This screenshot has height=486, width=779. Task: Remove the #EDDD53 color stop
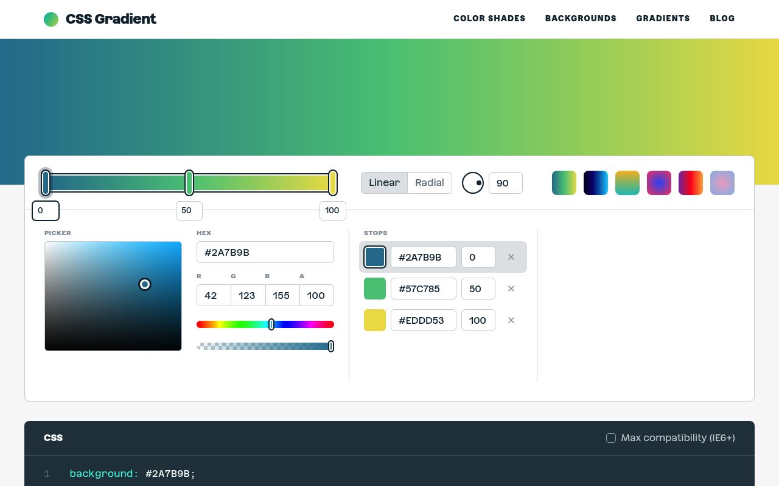click(511, 320)
